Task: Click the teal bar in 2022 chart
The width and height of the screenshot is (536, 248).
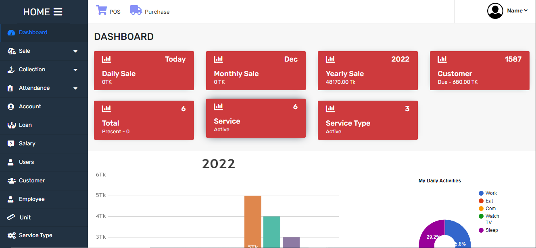Action: coord(272,232)
